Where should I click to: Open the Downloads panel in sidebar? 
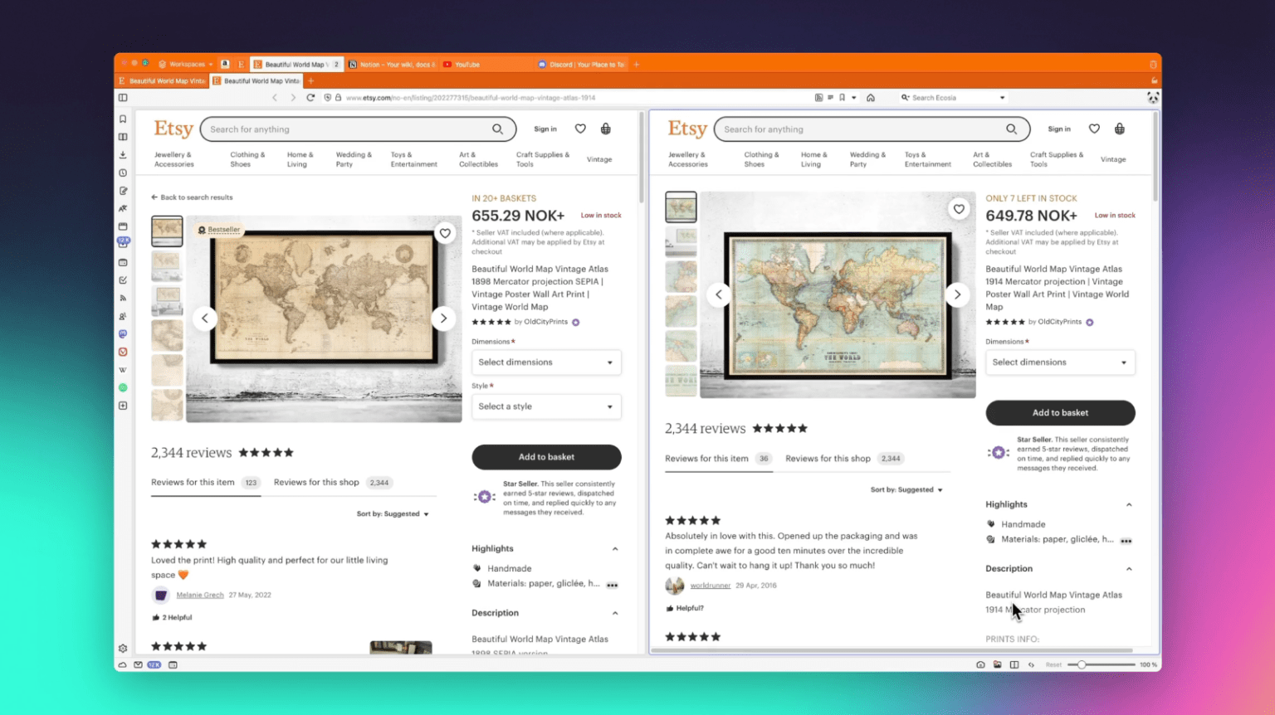[x=123, y=155]
